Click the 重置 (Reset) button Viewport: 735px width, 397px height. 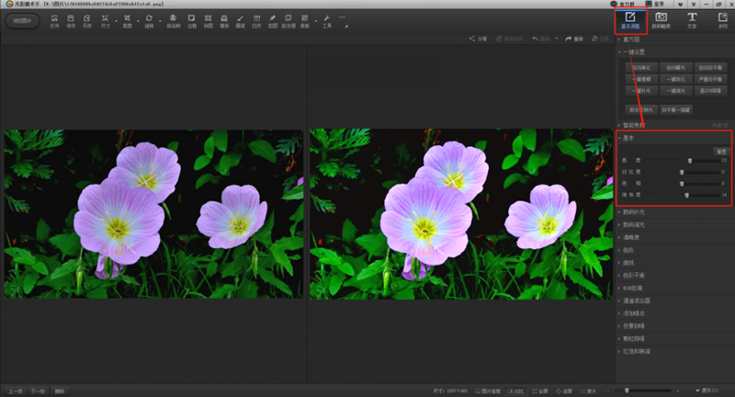(719, 151)
